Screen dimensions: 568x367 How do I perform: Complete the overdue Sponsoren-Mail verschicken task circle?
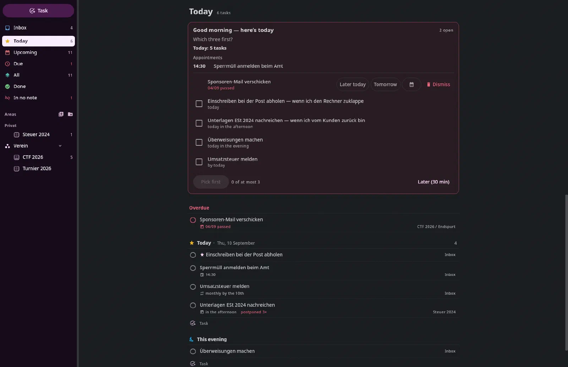pos(193,220)
